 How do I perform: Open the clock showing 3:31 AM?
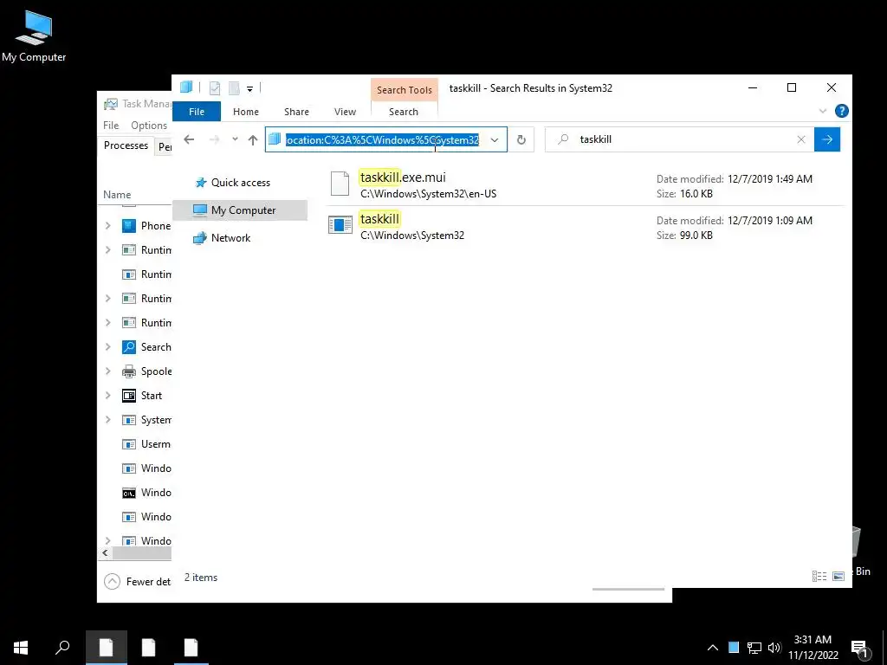coord(813,648)
